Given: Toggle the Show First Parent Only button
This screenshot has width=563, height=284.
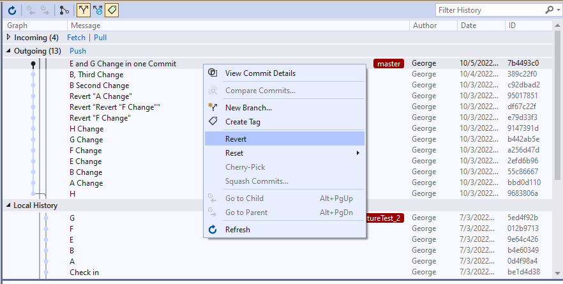Looking at the screenshot, I should pos(82,10).
